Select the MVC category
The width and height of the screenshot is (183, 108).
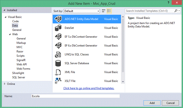(20, 47)
